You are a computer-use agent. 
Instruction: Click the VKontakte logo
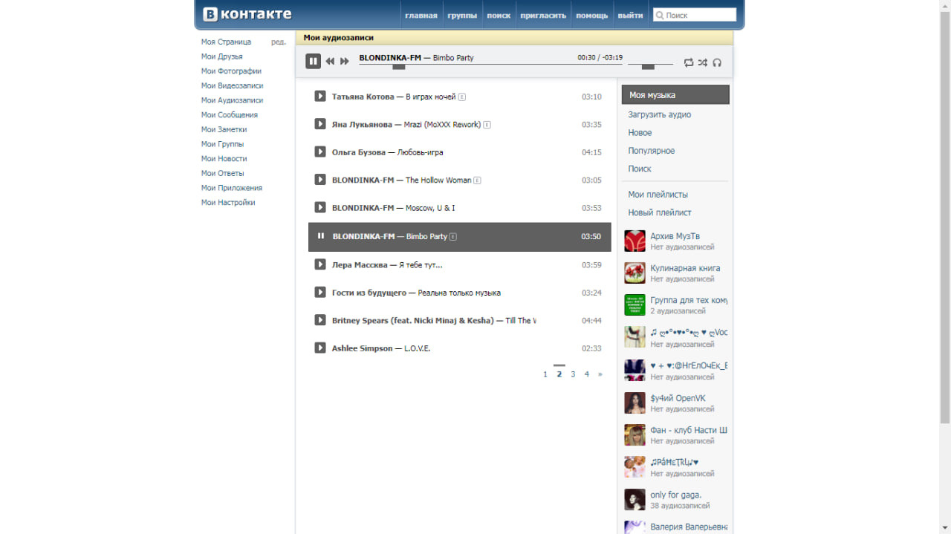(x=247, y=14)
